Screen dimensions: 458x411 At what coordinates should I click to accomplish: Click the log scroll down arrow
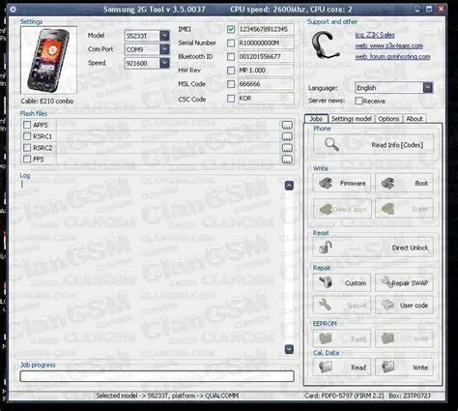pyautogui.click(x=289, y=349)
